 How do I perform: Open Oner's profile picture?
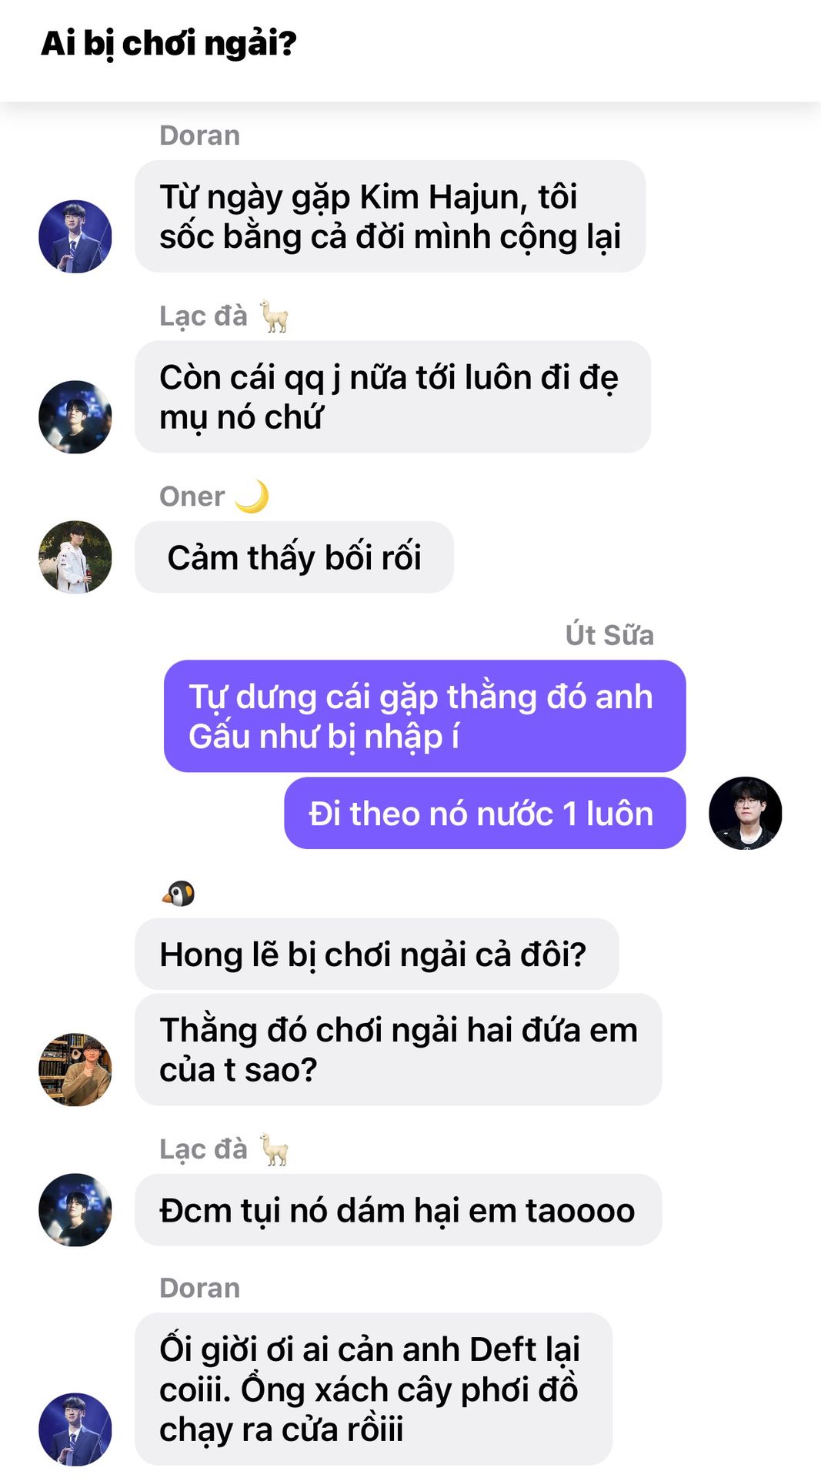click(x=75, y=557)
